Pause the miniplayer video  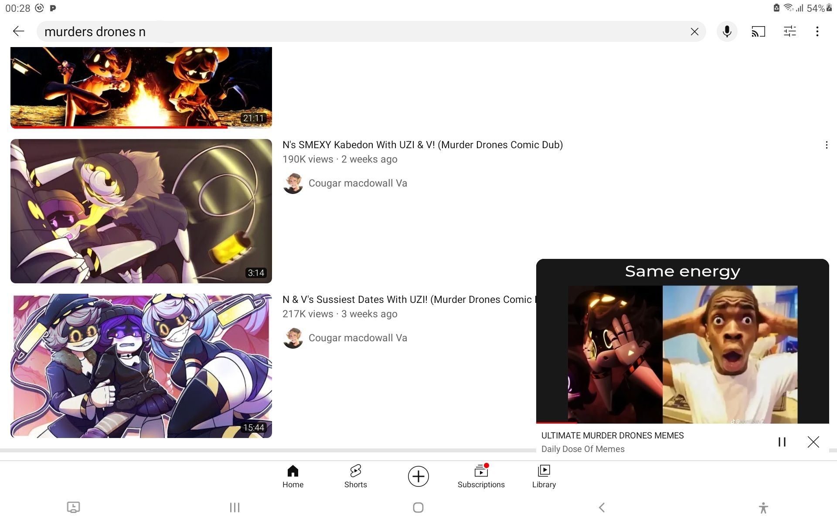click(x=782, y=442)
